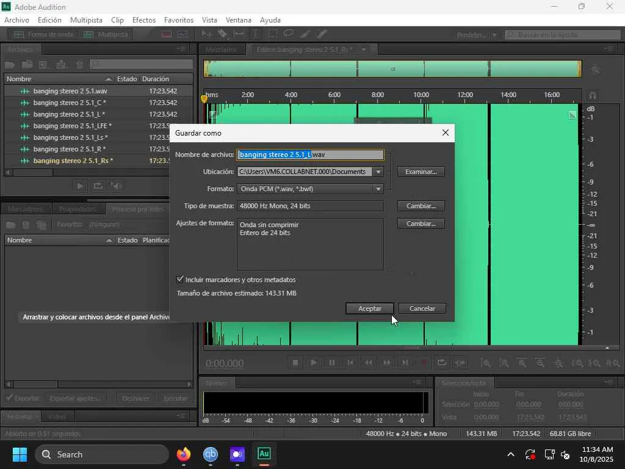
Task: Open the Favoritos menu
Action: pos(179,20)
